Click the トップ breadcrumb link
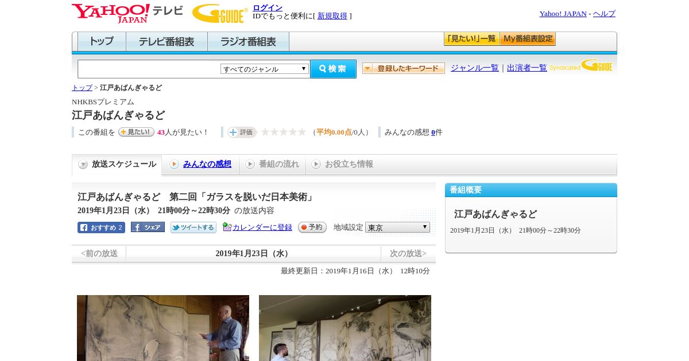This screenshot has width=689, height=361. (82, 88)
